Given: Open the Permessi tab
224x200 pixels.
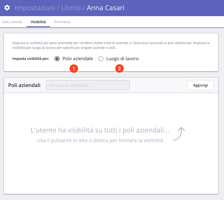Looking at the screenshot, I should (x=62, y=22).
